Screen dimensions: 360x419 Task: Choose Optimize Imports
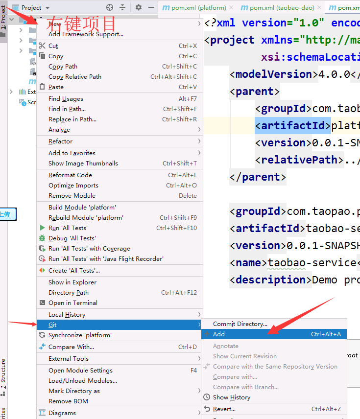(x=120, y=185)
